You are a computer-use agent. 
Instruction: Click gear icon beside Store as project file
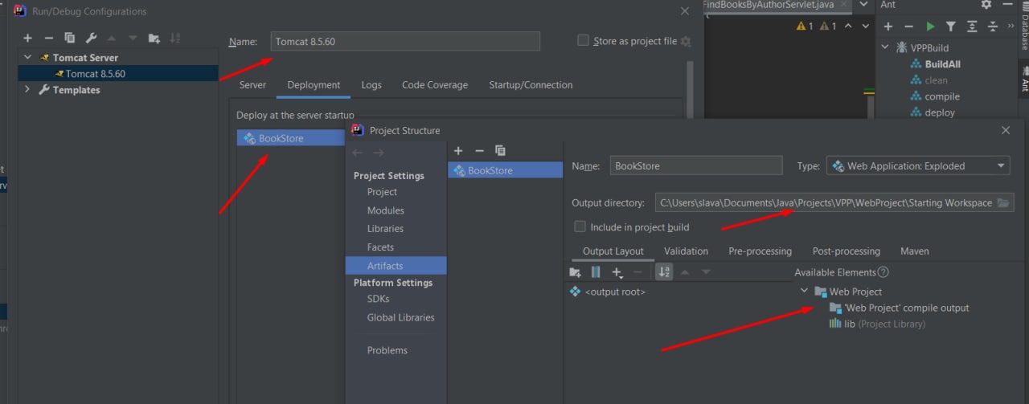pyautogui.click(x=686, y=41)
